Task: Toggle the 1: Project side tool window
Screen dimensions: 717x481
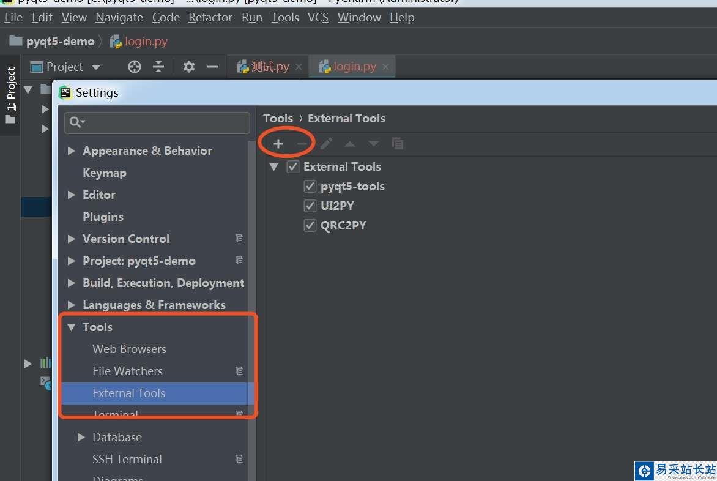Action: (x=10, y=95)
